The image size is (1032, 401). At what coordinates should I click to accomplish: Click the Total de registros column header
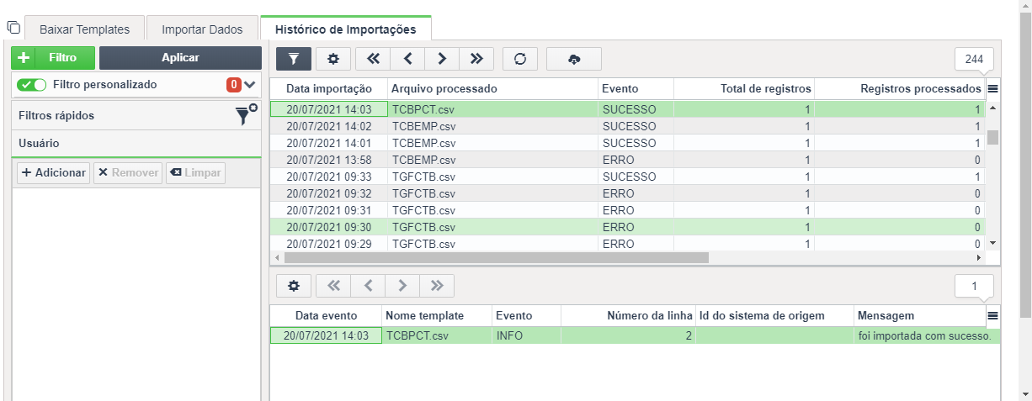point(744,88)
